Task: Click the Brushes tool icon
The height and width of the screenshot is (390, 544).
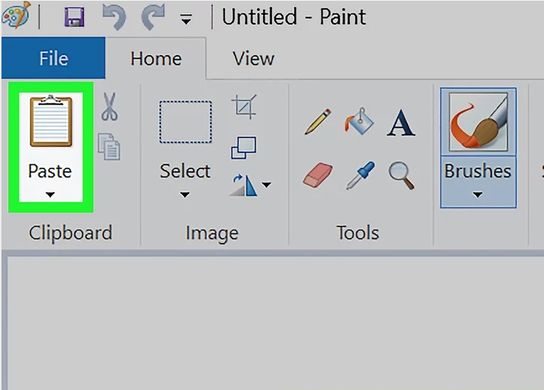Action: tap(478, 122)
